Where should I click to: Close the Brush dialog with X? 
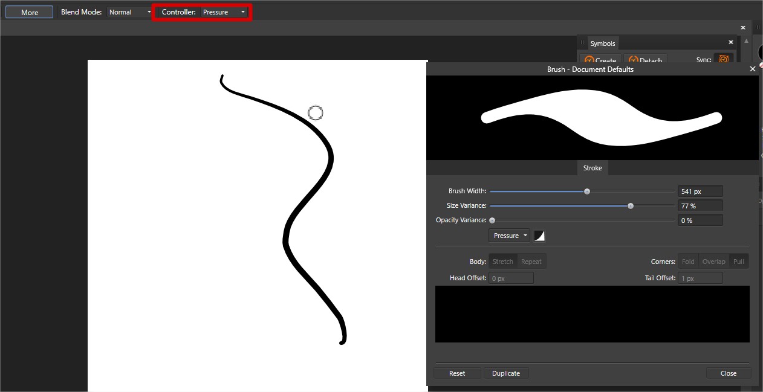click(x=753, y=69)
